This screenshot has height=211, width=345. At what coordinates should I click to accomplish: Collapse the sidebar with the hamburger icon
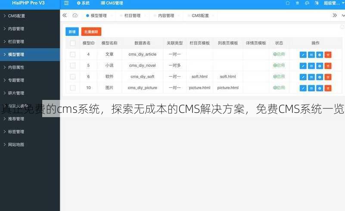tap(66, 3)
